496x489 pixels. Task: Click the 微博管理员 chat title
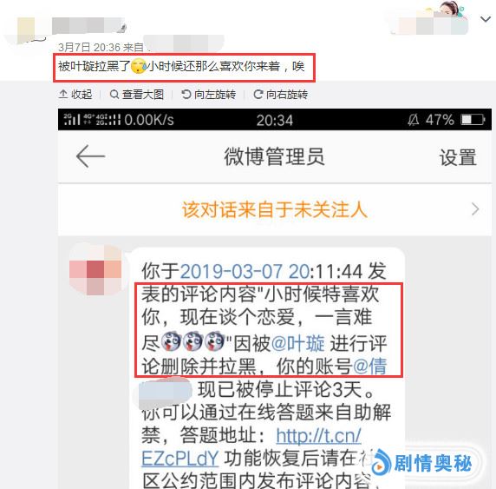point(274,156)
